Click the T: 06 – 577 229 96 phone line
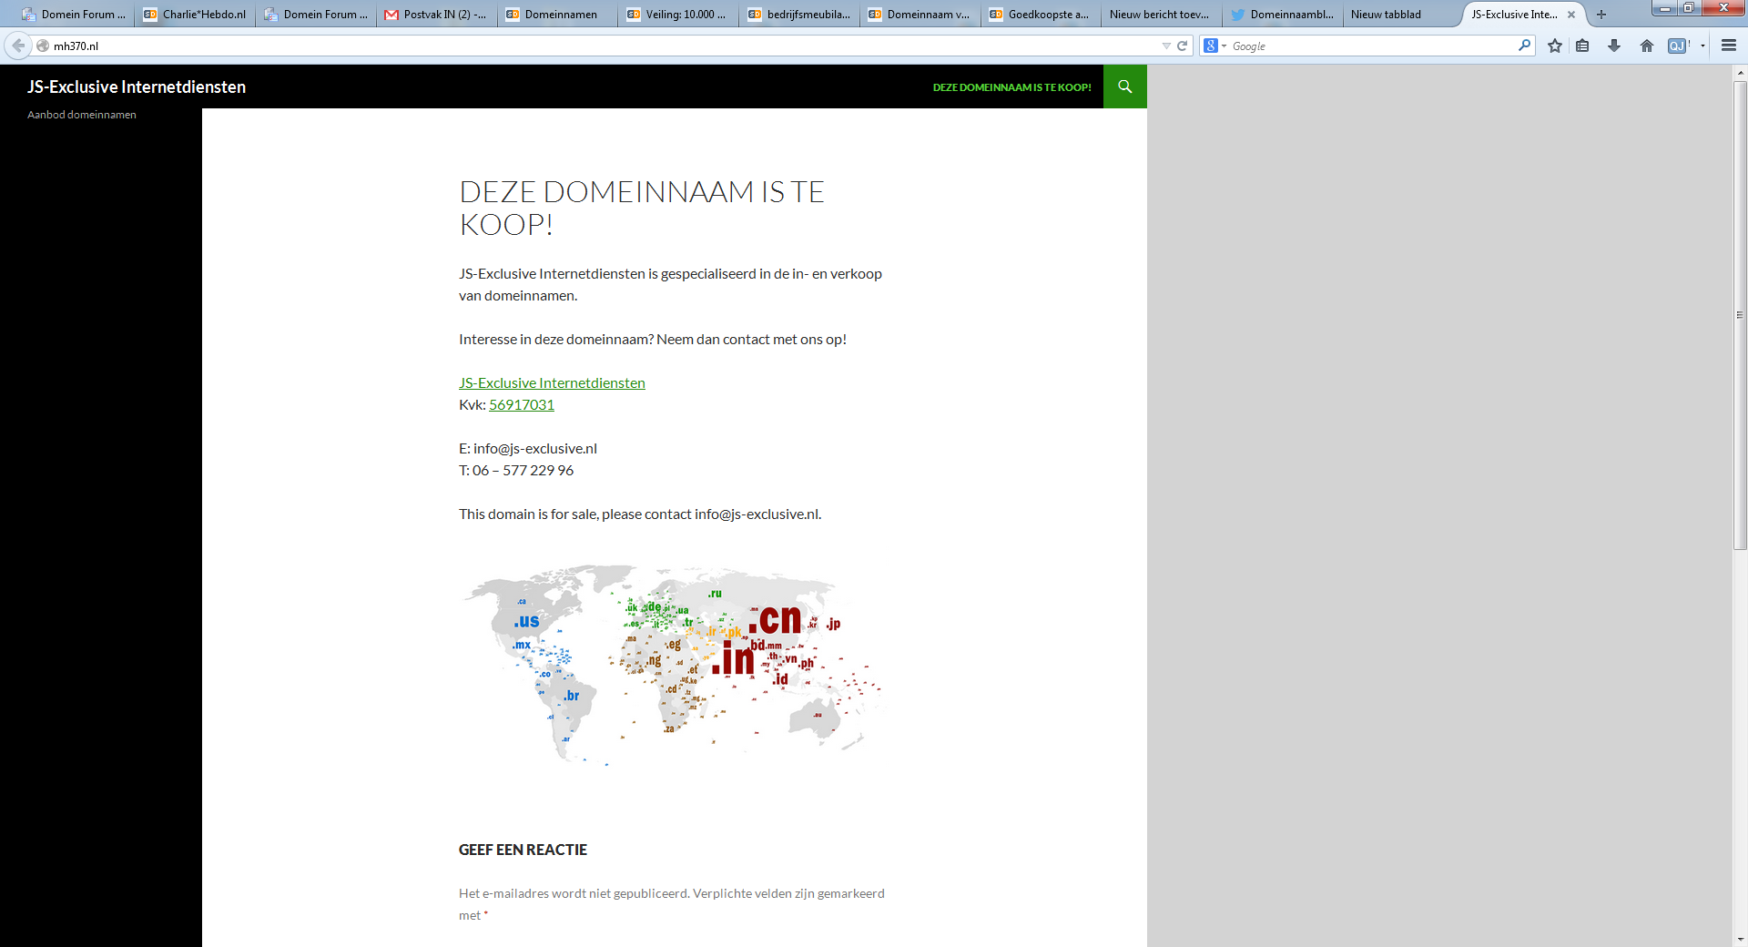 pos(516,470)
